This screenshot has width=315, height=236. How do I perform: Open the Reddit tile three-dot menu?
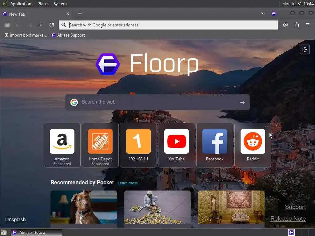tap(265, 126)
